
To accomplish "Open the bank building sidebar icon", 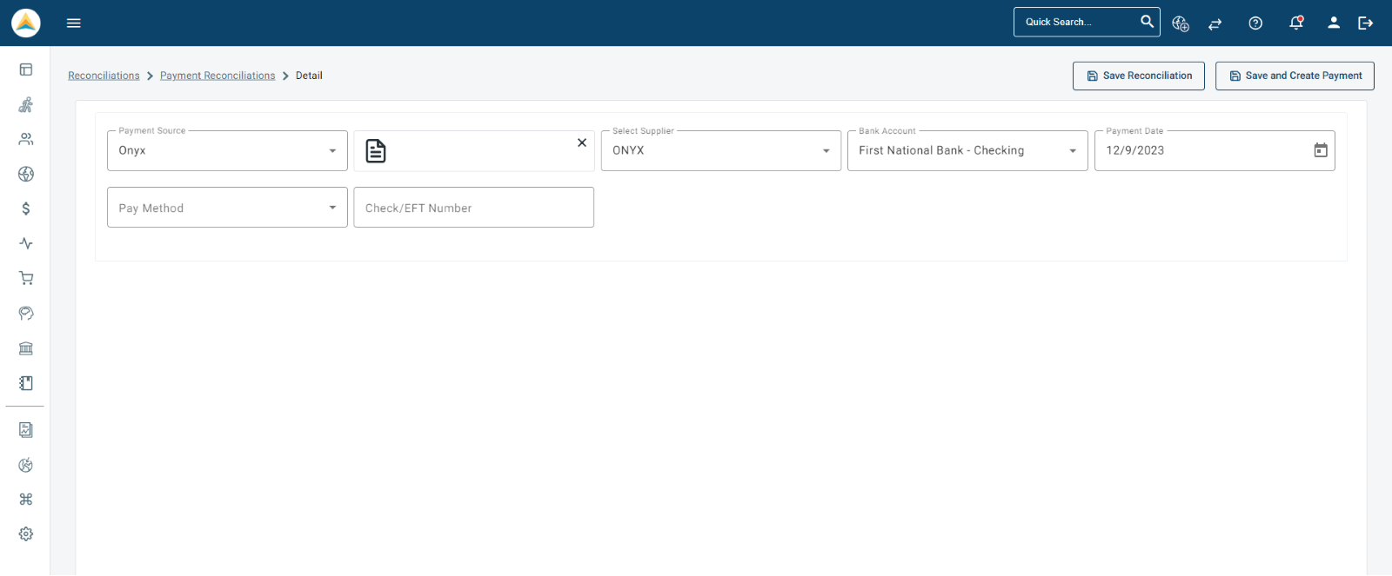I will coord(26,348).
